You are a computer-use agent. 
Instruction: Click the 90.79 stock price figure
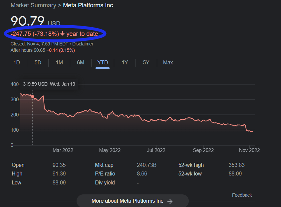tap(28, 21)
